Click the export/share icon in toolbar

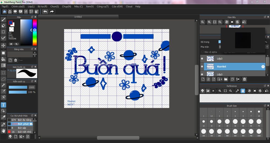coord(10,12)
